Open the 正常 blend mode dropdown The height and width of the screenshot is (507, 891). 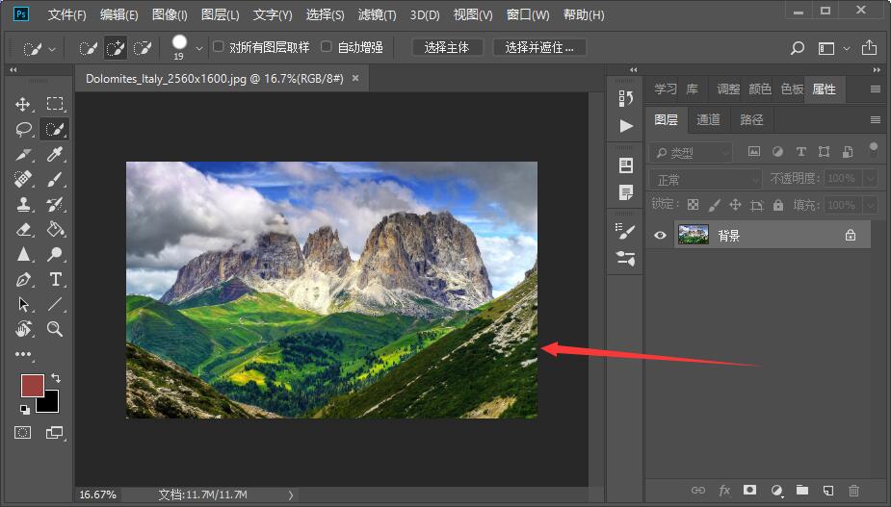pyautogui.click(x=705, y=180)
